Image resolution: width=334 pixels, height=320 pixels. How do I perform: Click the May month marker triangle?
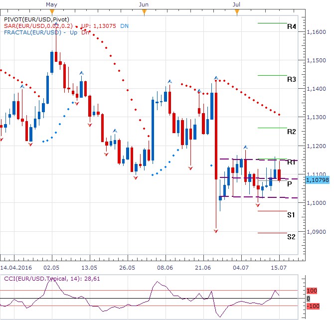tap(52, 12)
